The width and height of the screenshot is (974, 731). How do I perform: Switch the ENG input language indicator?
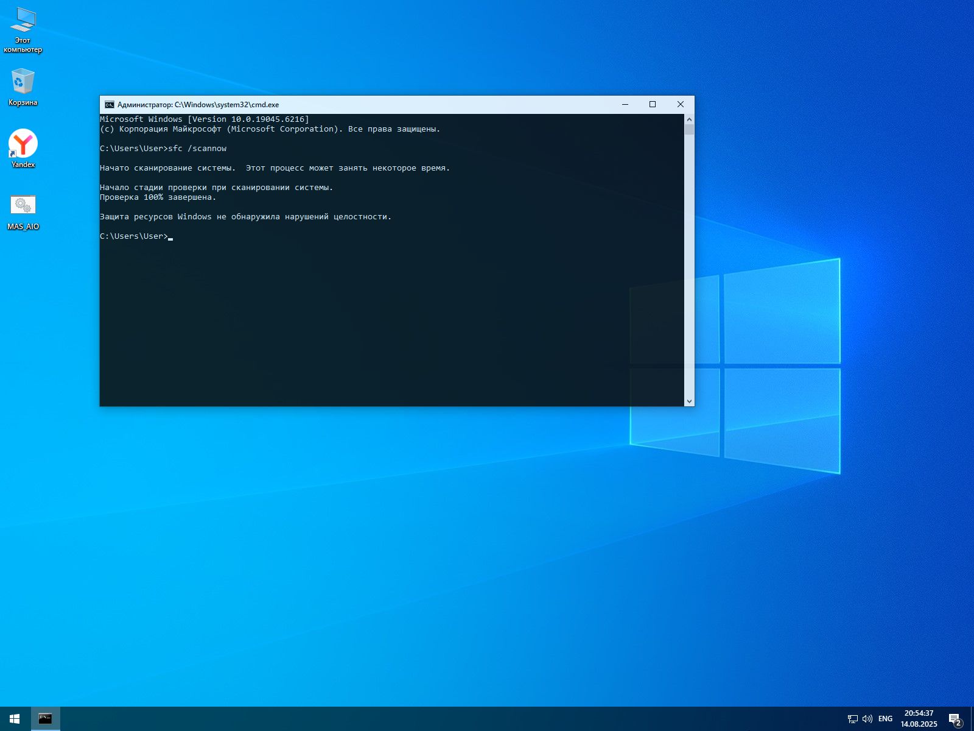(x=885, y=719)
